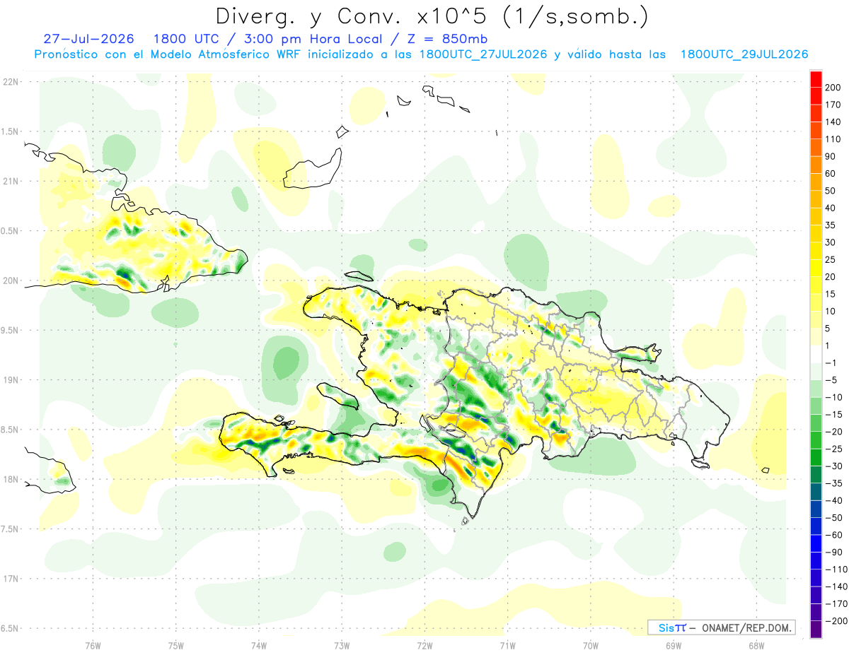
Task: Click the '-200' color scale label
Action: coord(835,621)
